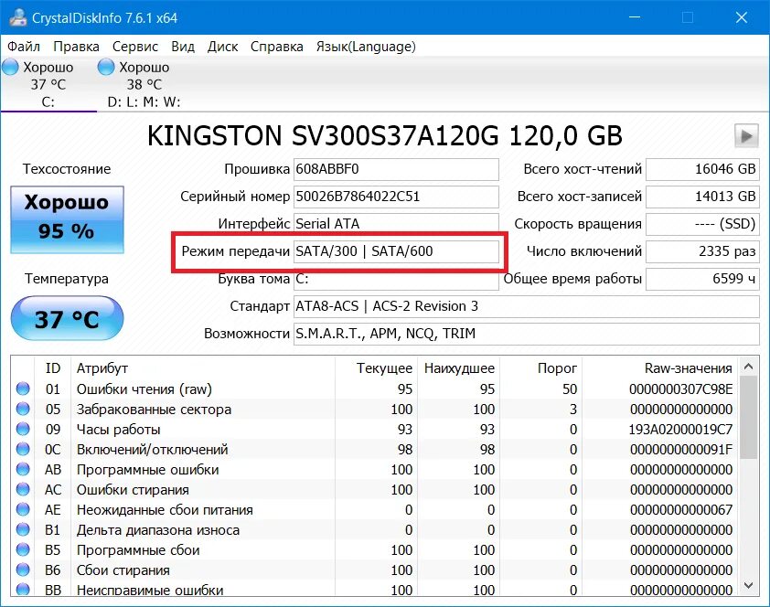
Task: Minimize the CrystalDiskInfo window
Action: coord(635,17)
